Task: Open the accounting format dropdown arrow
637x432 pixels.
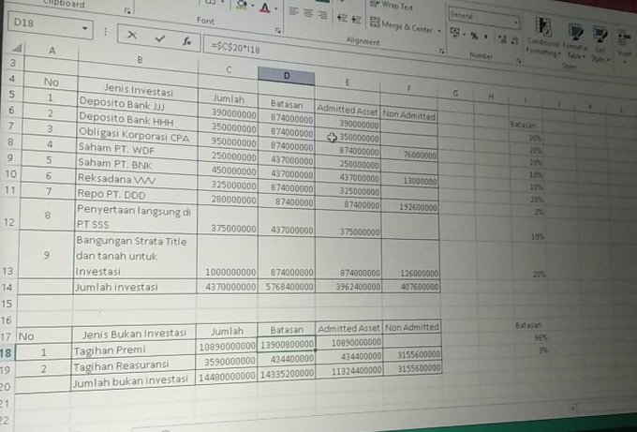Action: 465,34
